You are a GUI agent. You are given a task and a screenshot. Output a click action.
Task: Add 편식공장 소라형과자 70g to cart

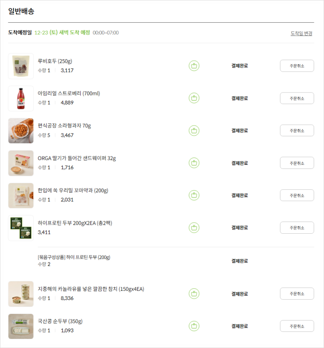pyautogui.click(x=194, y=130)
